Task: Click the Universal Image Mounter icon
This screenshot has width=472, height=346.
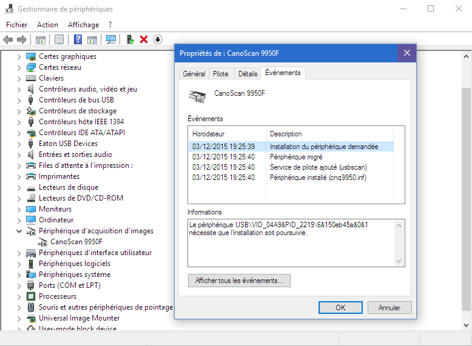Action: point(31,318)
